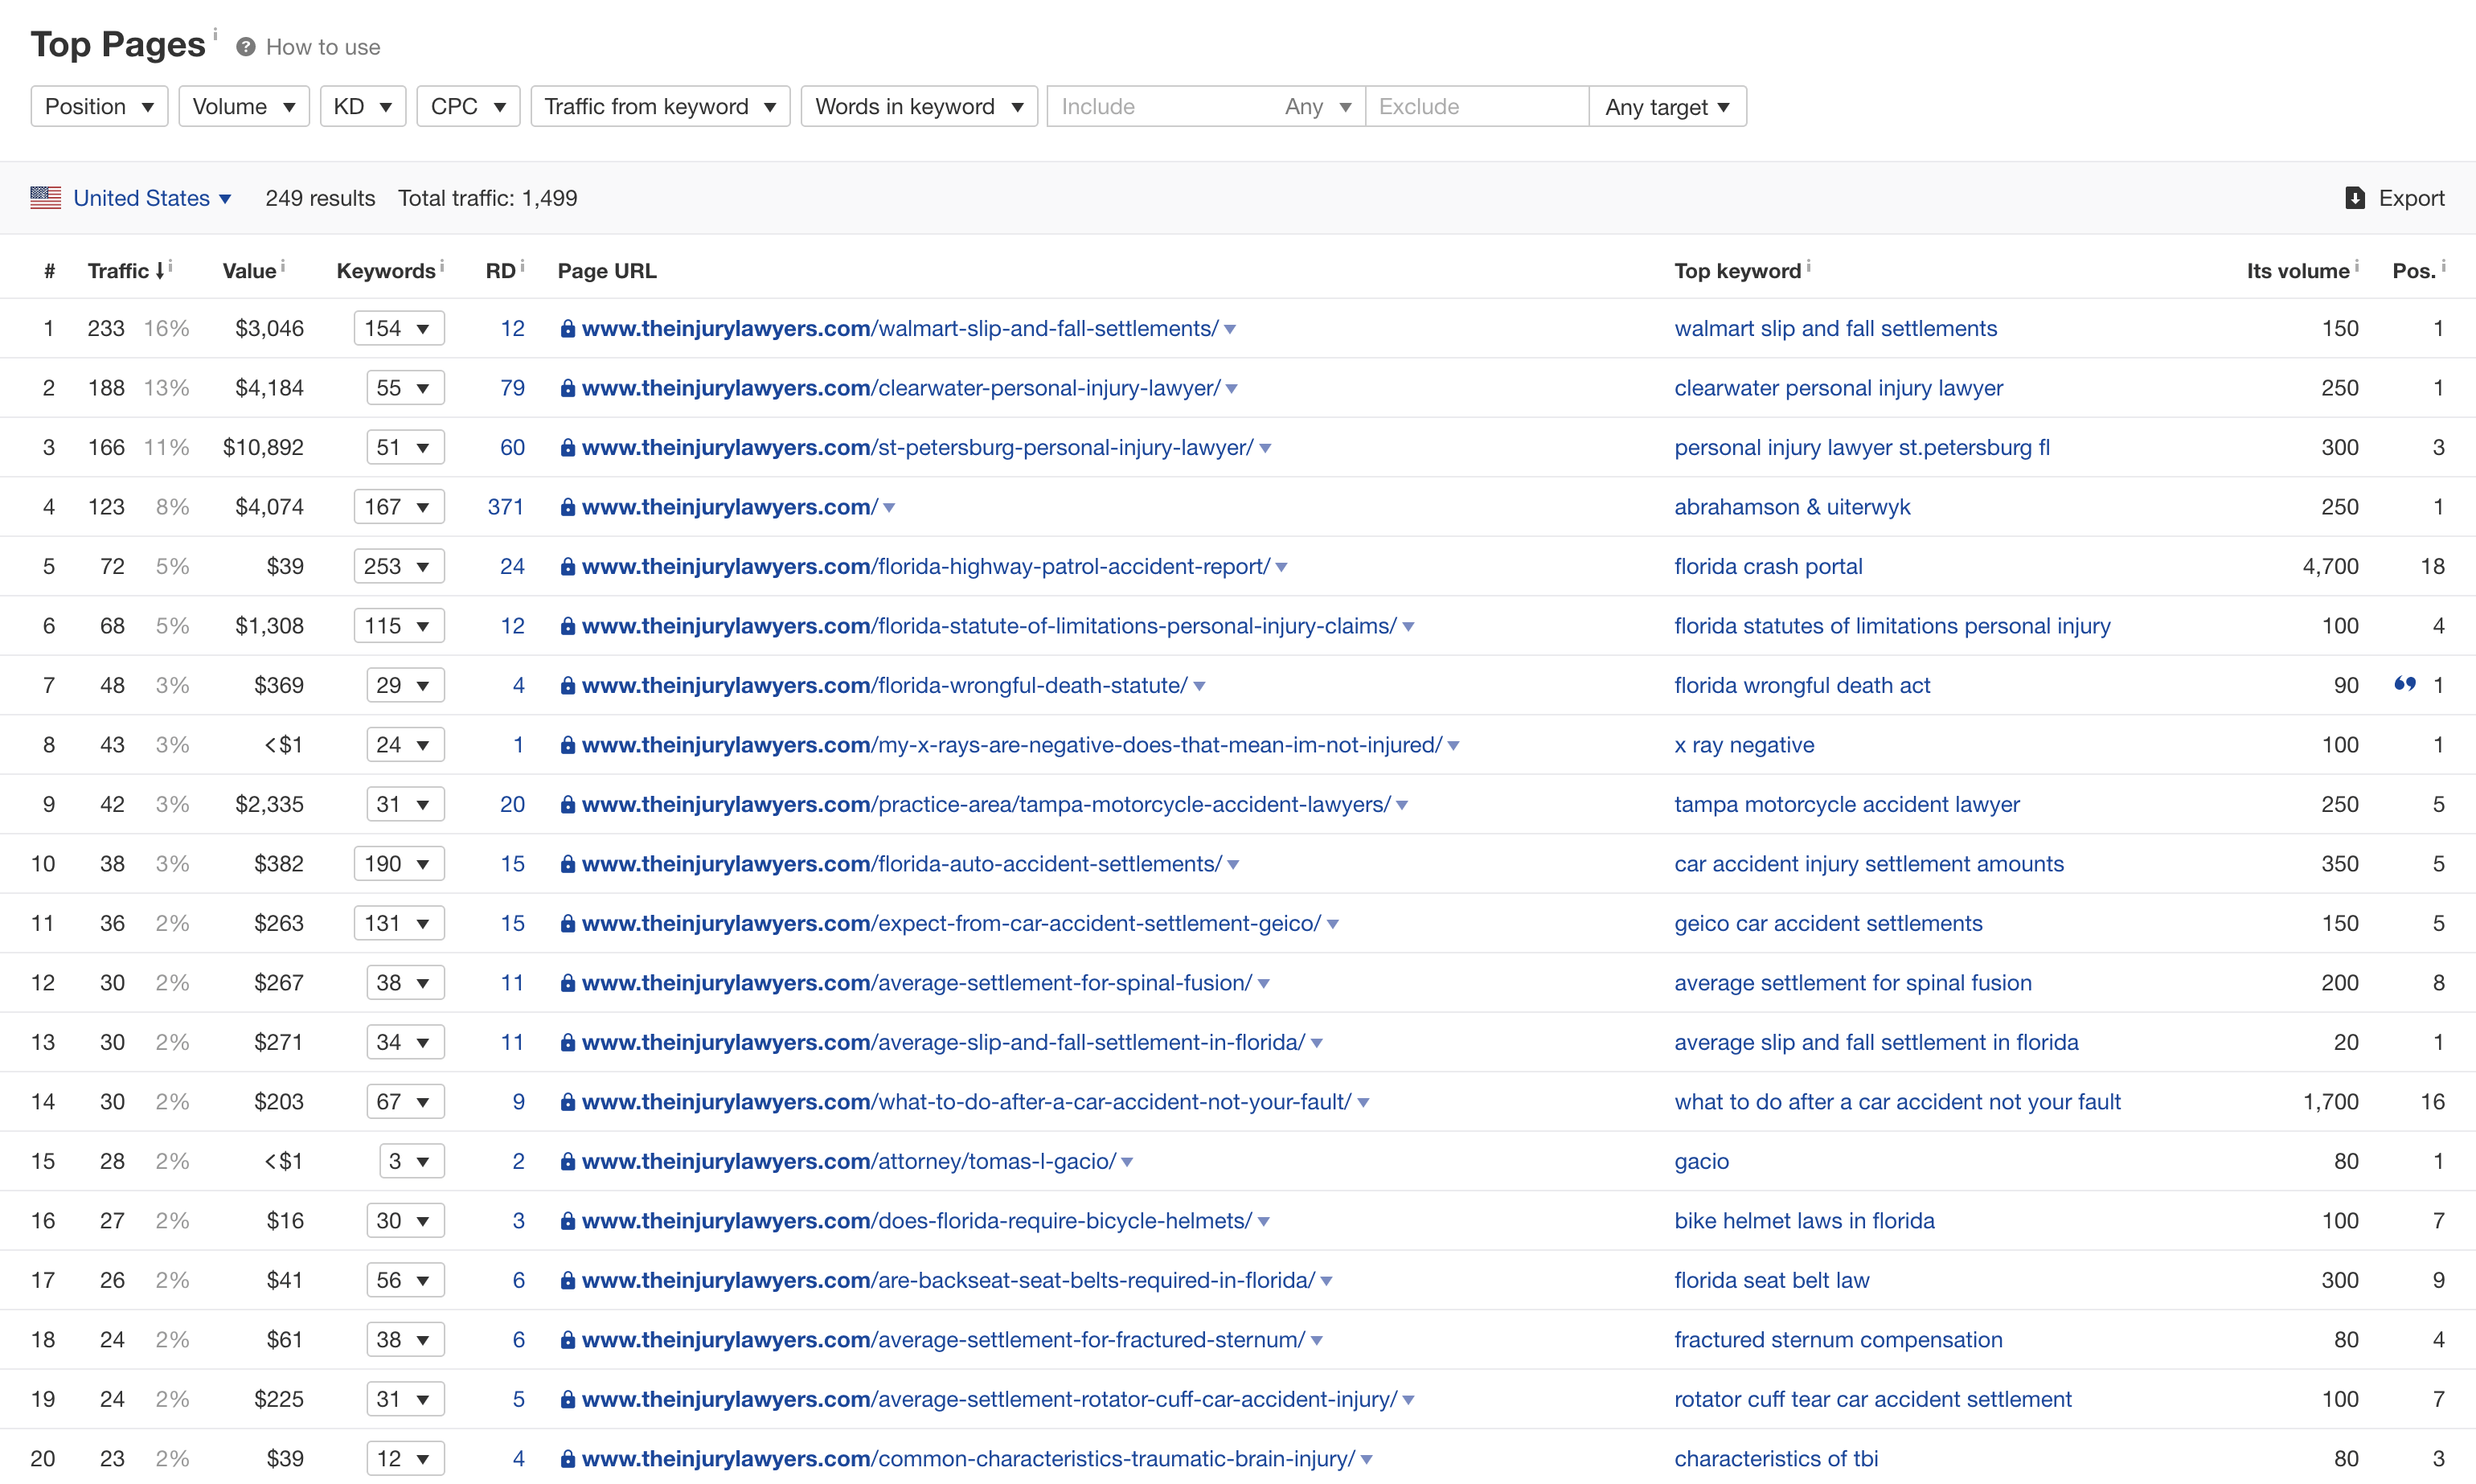Viewport: 2476px width, 1484px height.
Task: Expand the URL caret for clearwater-personal-injury-lawyer page
Action: 1232,389
